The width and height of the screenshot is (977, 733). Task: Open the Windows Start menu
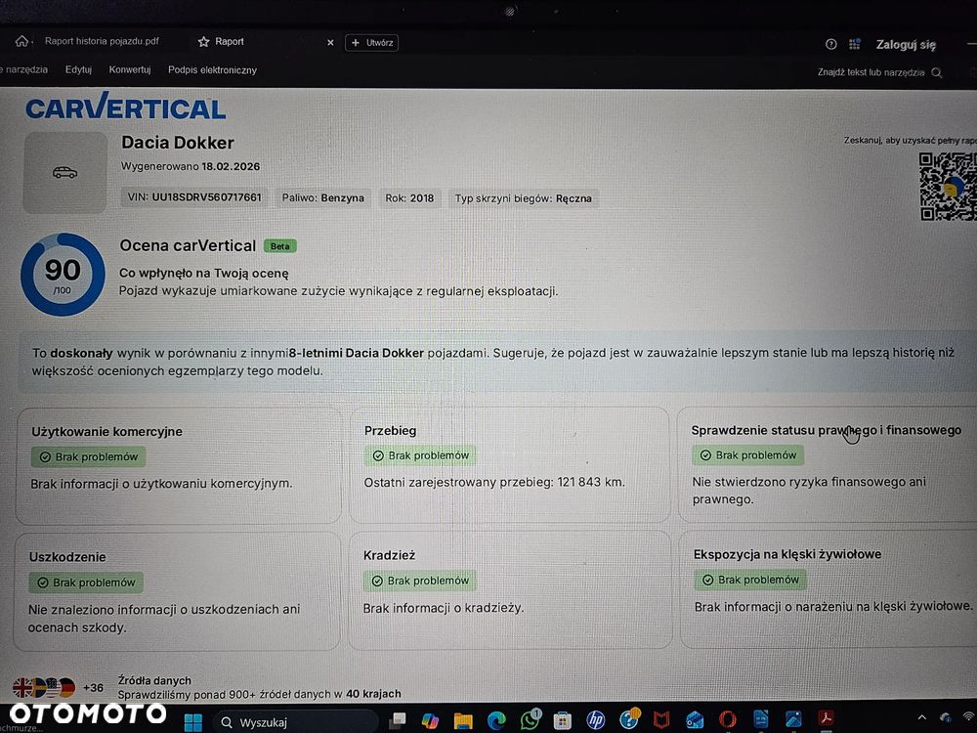point(193,722)
